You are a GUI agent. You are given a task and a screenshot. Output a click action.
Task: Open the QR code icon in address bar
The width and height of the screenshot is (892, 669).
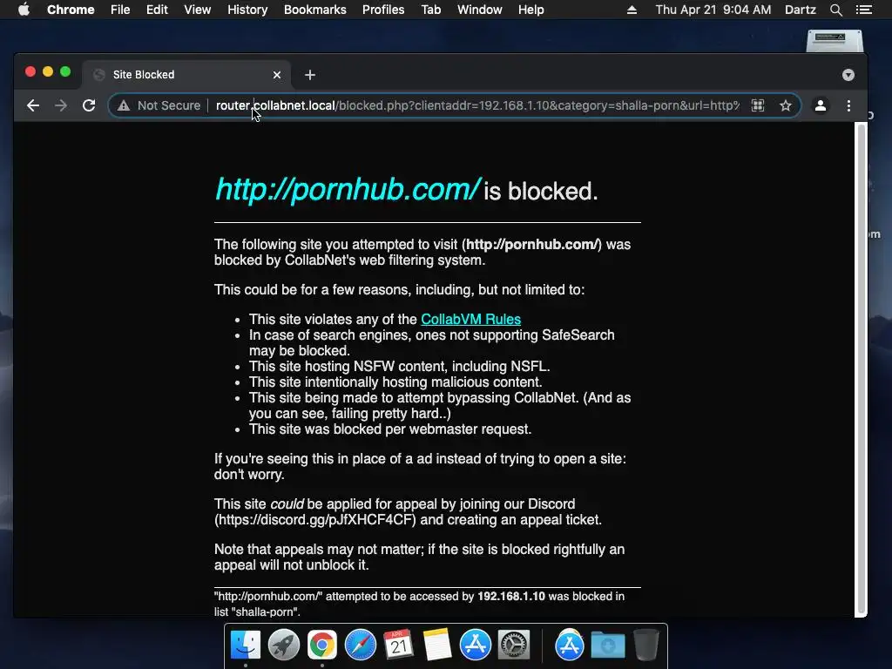pos(758,105)
